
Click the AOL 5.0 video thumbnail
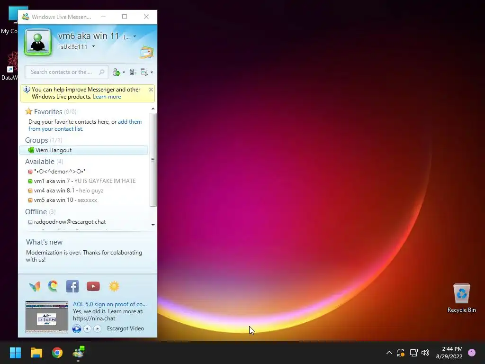47,317
